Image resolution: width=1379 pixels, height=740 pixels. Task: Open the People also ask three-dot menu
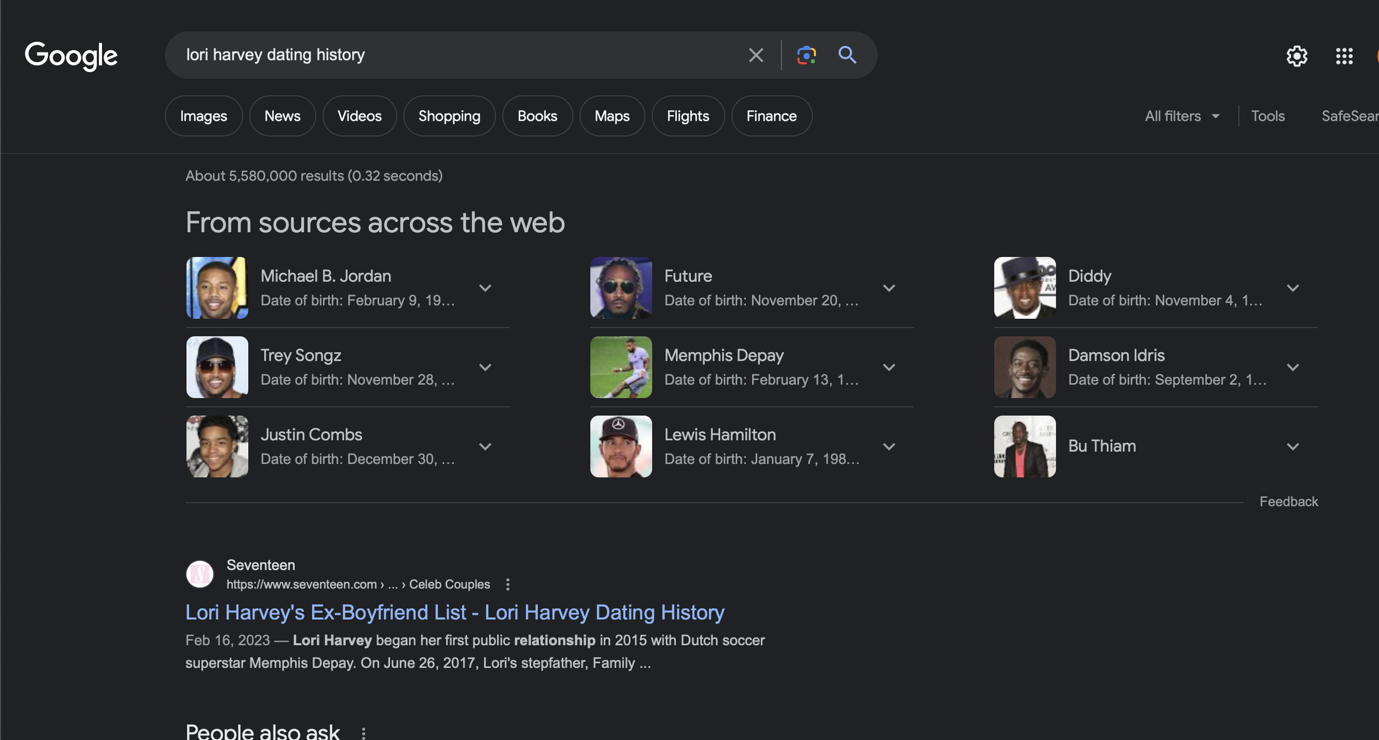(363, 733)
